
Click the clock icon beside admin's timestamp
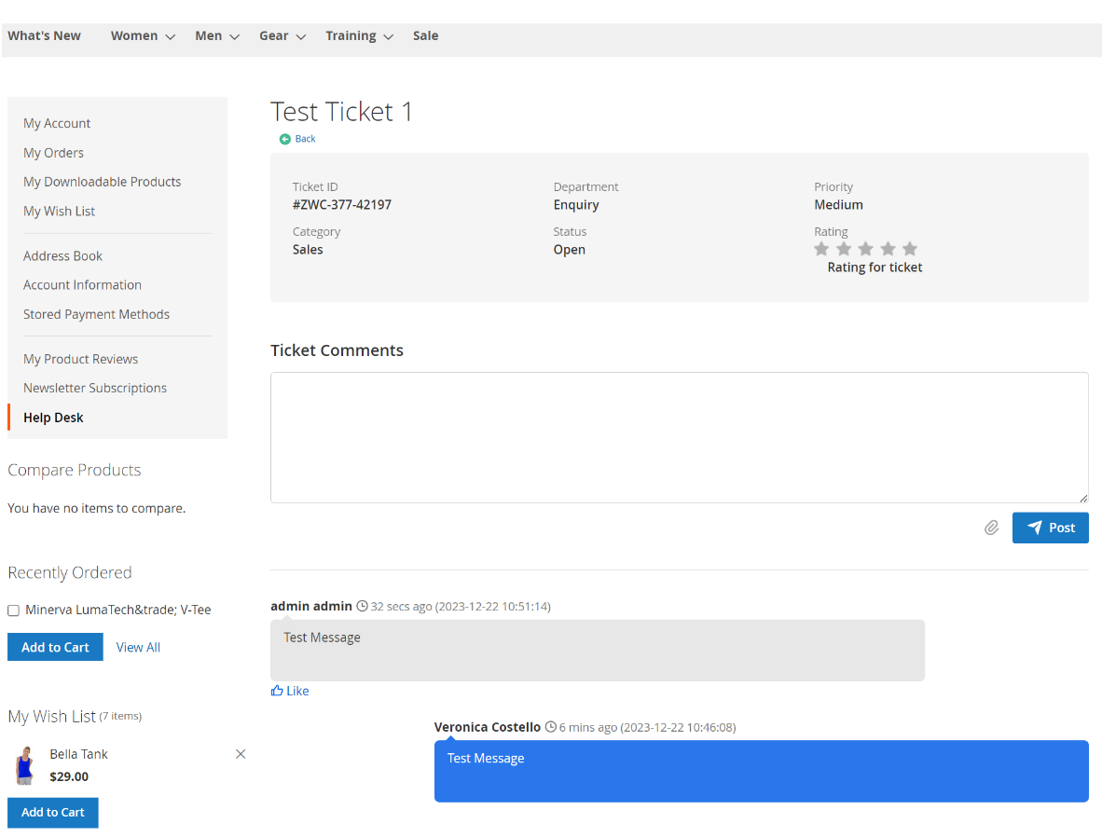(364, 605)
